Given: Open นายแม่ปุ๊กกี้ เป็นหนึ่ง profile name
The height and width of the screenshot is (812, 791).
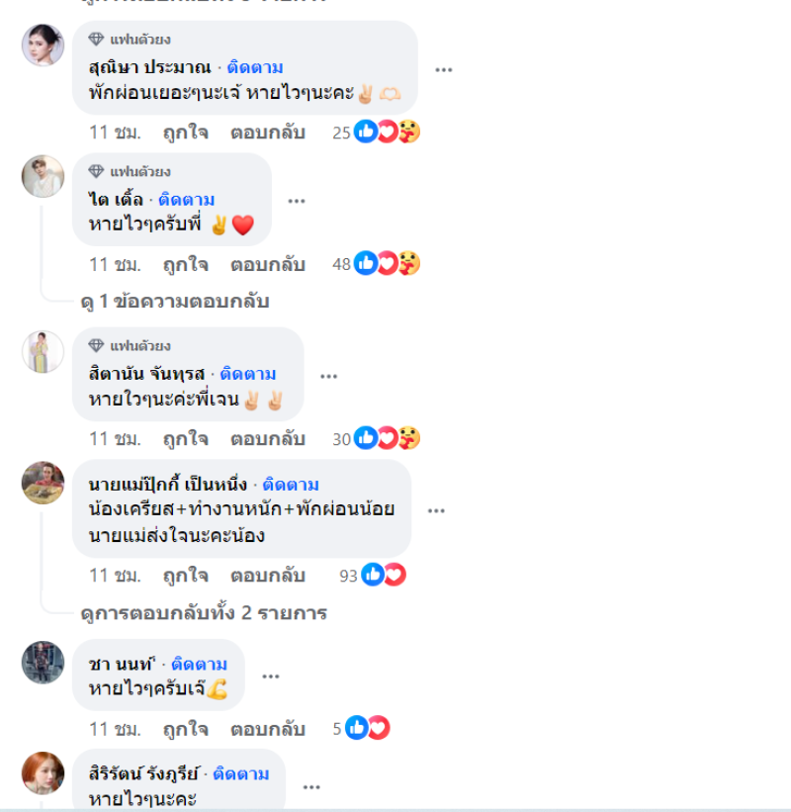Looking at the screenshot, I should [x=168, y=485].
